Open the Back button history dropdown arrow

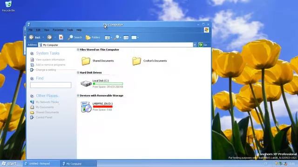[x=43, y=38]
